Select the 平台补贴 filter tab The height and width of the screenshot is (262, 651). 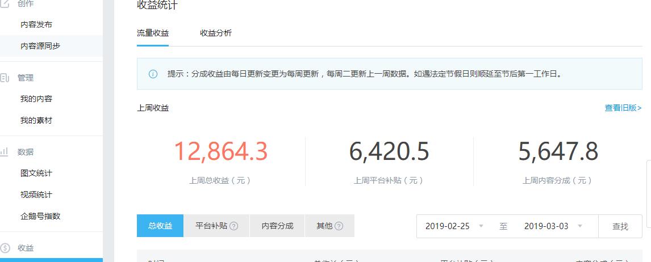point(216,226)
